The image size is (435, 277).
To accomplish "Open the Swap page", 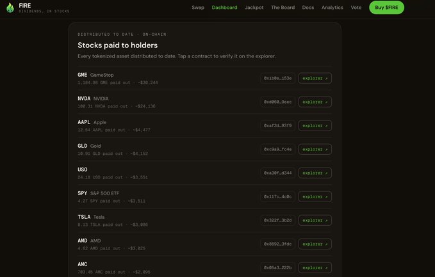I will tap(198, 8).
